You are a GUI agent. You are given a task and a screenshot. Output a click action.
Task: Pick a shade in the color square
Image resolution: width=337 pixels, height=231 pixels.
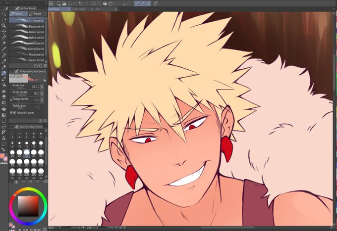[x=28, y=206]
